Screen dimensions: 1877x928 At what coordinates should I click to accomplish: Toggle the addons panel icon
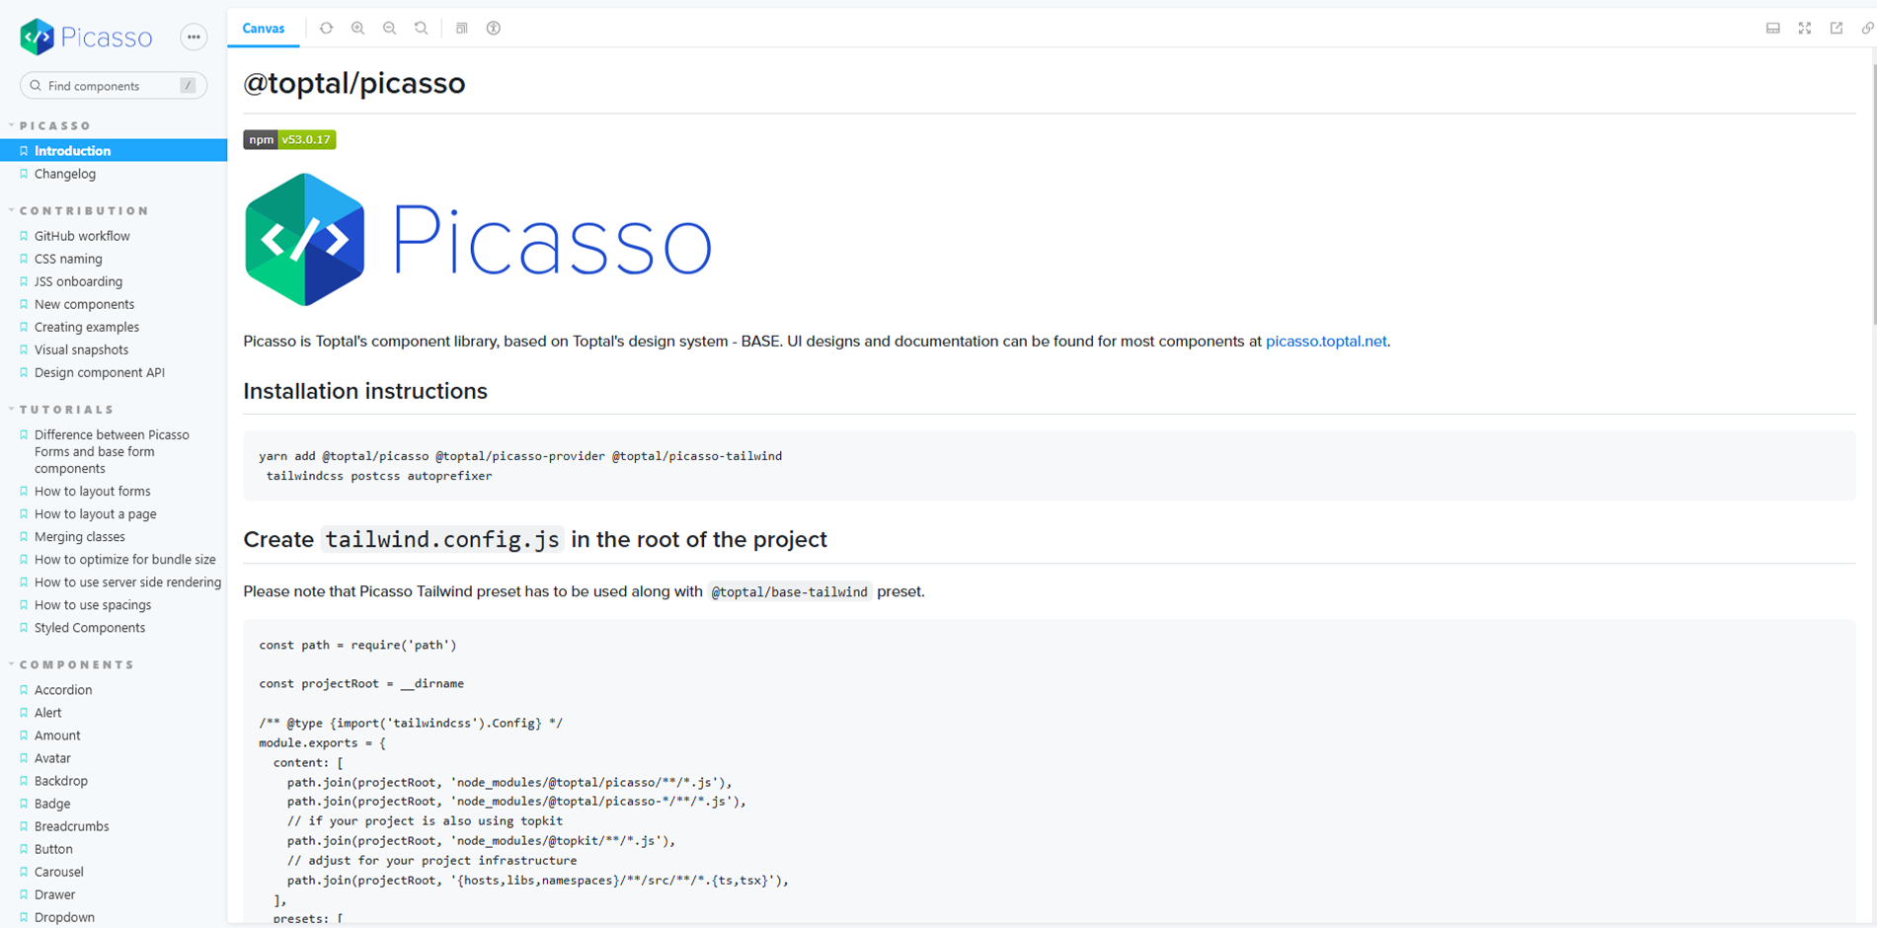point(1773,29)
